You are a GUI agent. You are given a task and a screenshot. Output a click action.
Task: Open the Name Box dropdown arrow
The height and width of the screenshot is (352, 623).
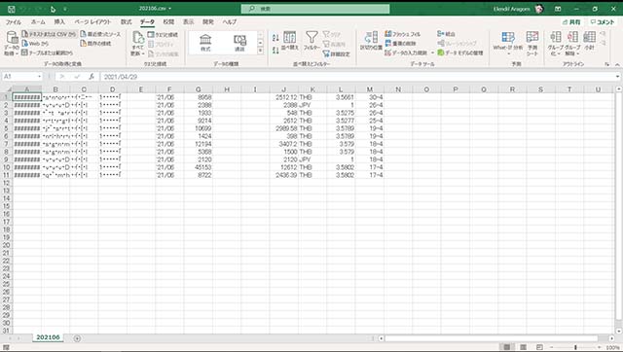39,77
